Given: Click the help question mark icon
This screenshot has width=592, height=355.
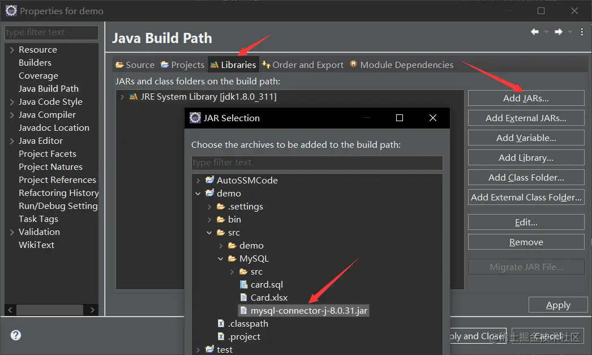Looking at the screenshot, I should pyautogui.click(x=16, y=335).
